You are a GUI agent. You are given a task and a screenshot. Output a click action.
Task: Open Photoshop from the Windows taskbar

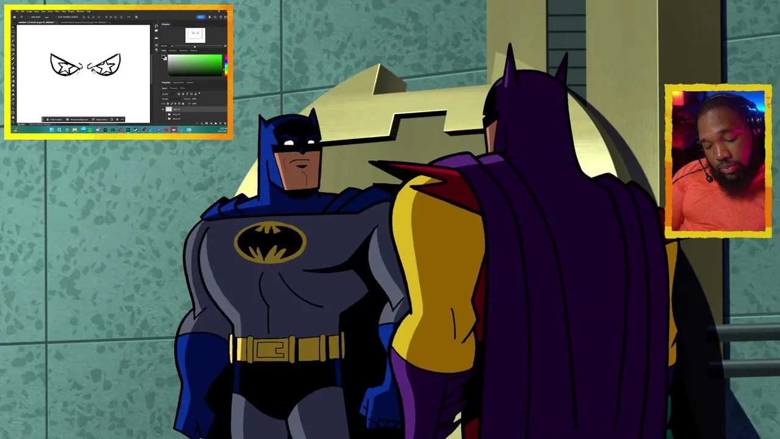point(128,130)
